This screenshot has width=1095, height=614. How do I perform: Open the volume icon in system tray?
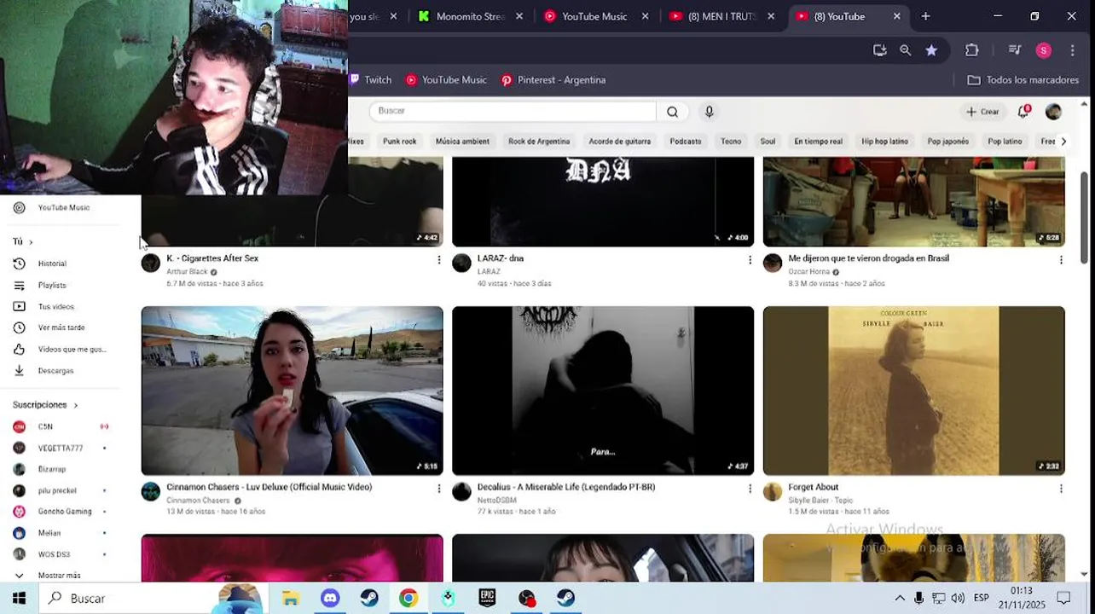(958, 598)
